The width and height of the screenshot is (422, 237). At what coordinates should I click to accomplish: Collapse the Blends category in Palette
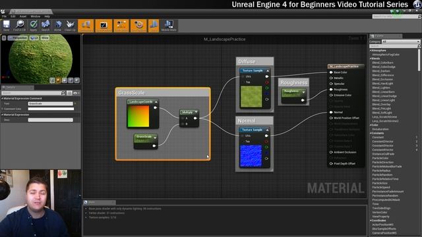pyautogui.click(x=371, y=59)
